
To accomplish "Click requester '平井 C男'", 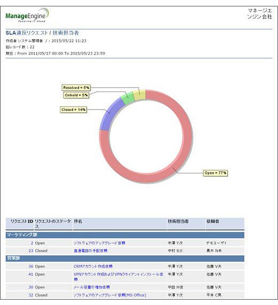I will point(214,295).
